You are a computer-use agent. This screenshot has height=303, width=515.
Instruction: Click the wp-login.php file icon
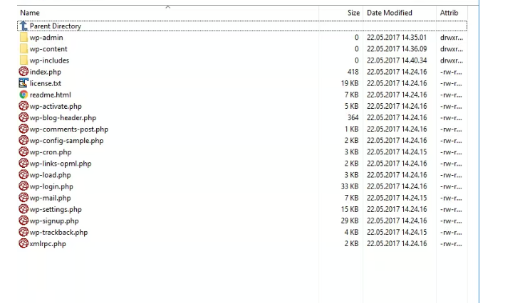pyautogui.click(x=24, y=186)
